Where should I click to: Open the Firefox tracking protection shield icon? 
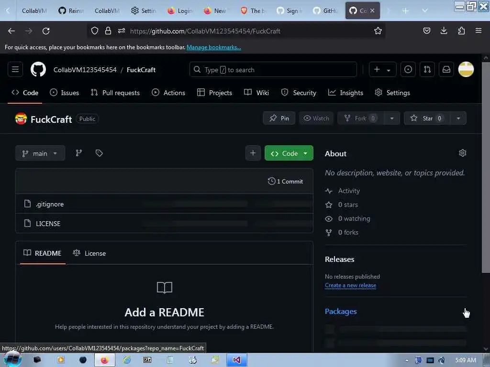point(95,31)
